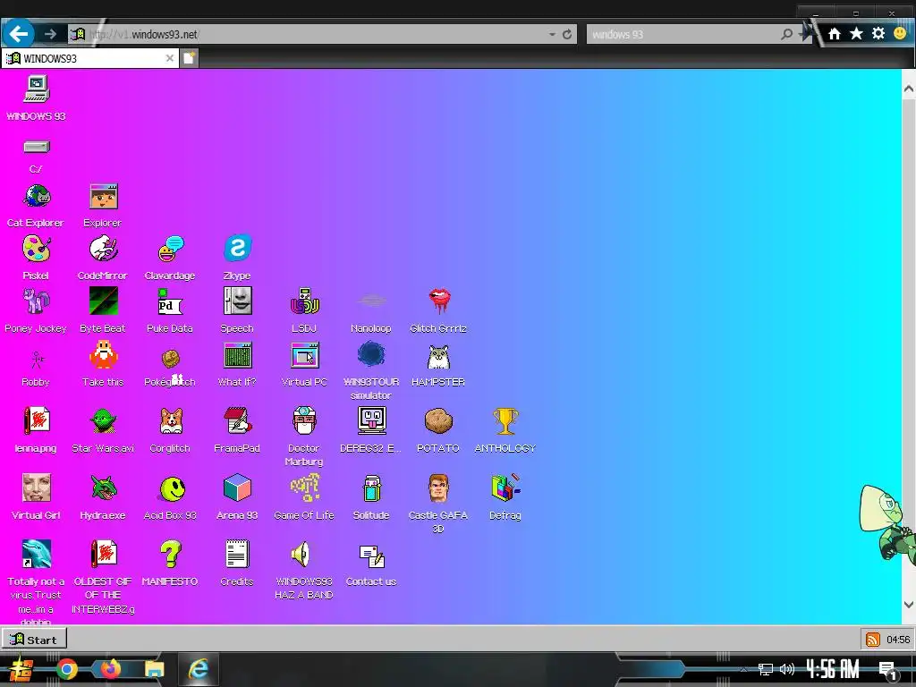Screen dimensions: 916x687
Task: Click the POTATO icon
Action: pyautogui.click(x=438, y=420)
